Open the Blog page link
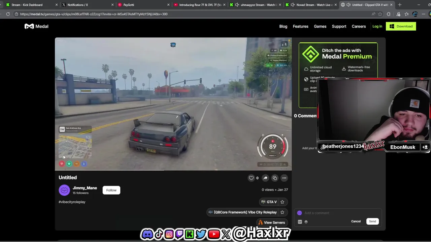This screenshot has height=242, width=431. click(283, 26)
